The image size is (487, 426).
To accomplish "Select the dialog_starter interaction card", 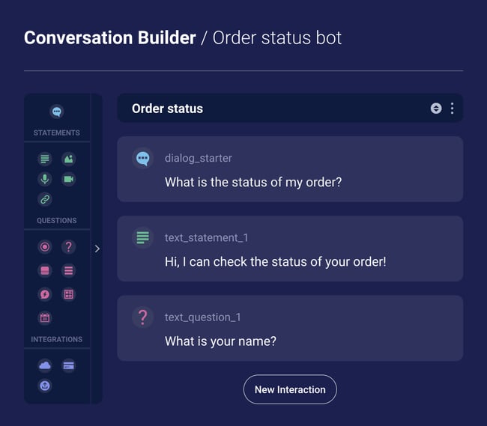I will [290, 169].
